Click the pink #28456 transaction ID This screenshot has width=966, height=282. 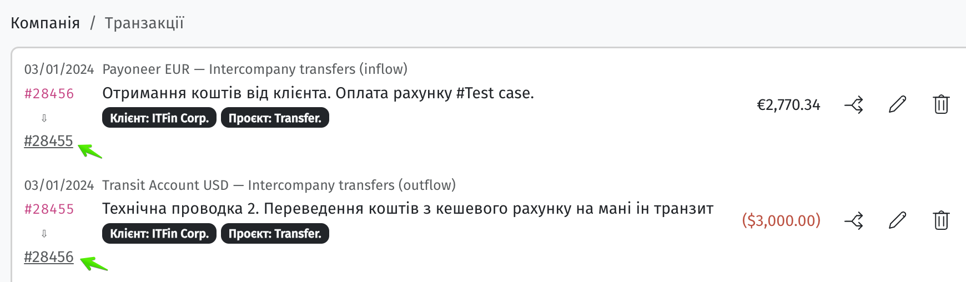49,93
